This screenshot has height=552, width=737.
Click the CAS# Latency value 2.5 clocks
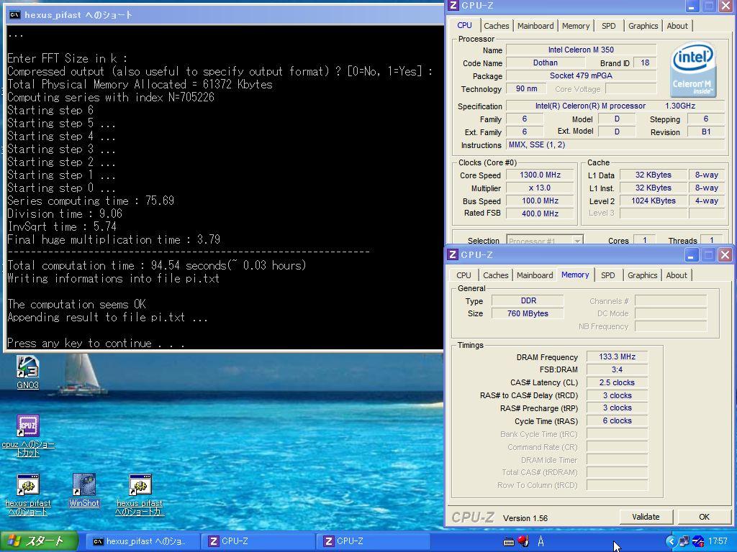pos(617,382)
